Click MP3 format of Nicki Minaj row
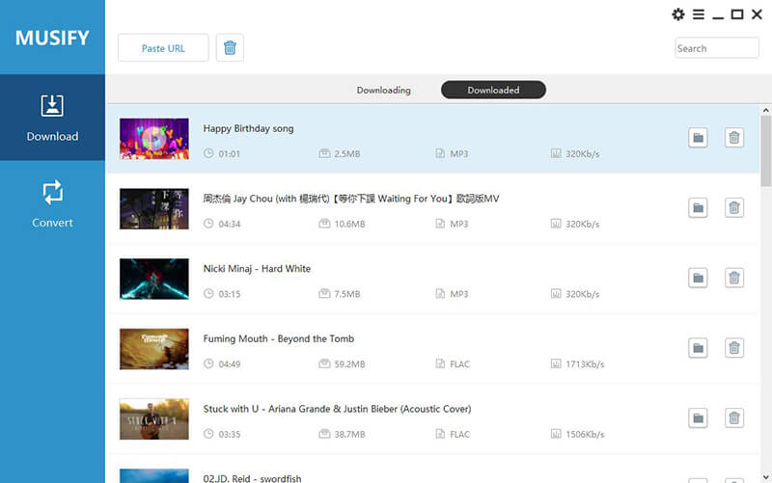This screenshot has width=772, height=483. click(x=459, y=294)
